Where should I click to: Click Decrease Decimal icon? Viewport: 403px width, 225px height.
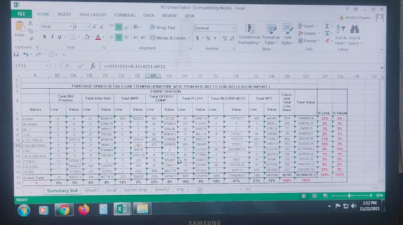[232, 38]
